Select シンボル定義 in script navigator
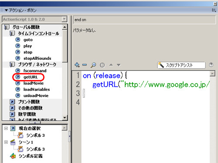The width and height of the screenshot is (218, 163). (x=31, y=156)
